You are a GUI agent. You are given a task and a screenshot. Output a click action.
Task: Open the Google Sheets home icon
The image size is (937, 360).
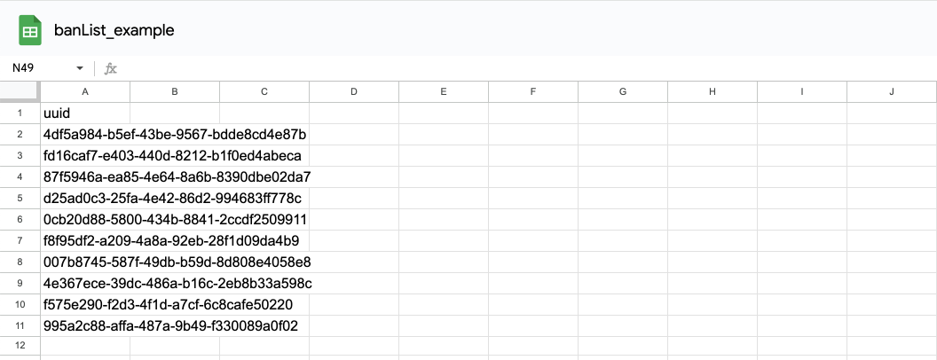click(30, 30)
